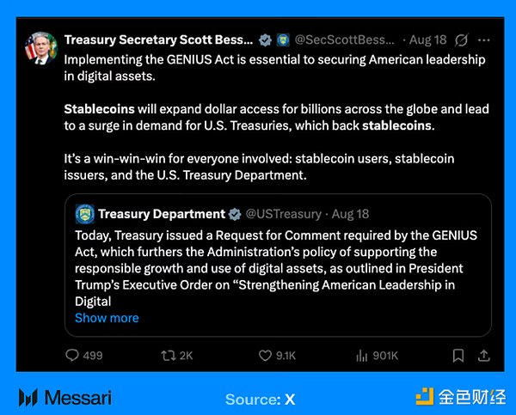This screenshot has width=516, height=415.
Task: Click the @USTreasury handle
Action: point(281,214)
